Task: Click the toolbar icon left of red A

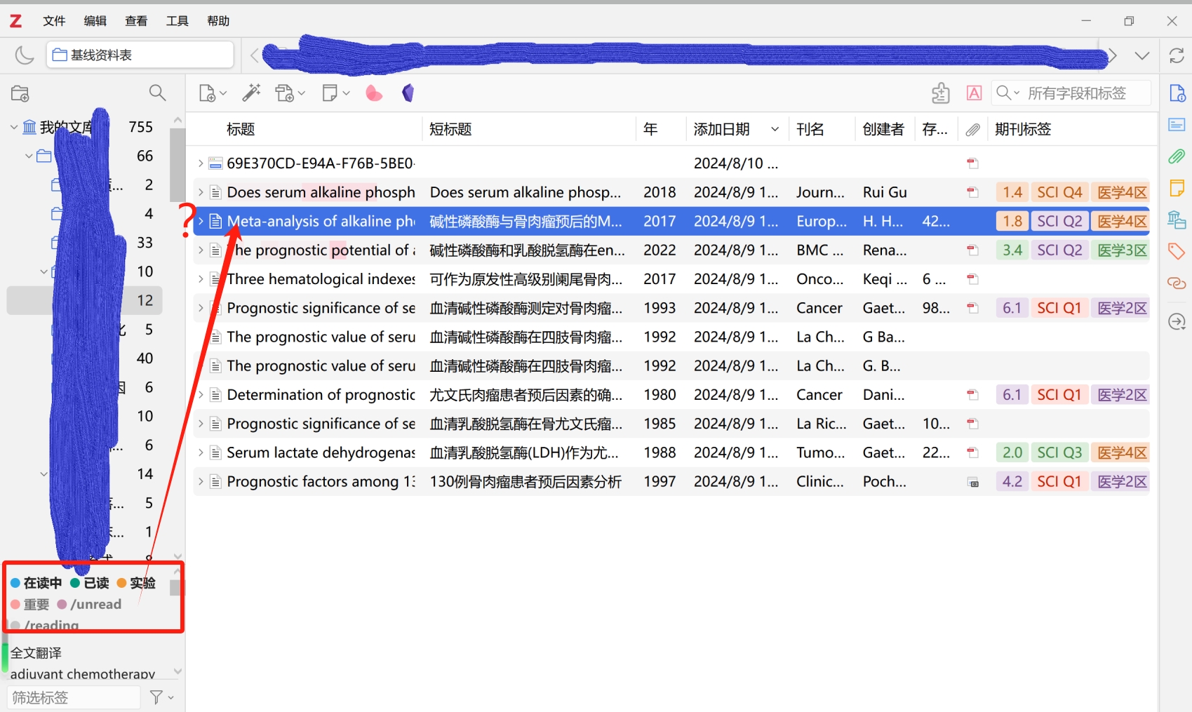Action: point(940,93)
